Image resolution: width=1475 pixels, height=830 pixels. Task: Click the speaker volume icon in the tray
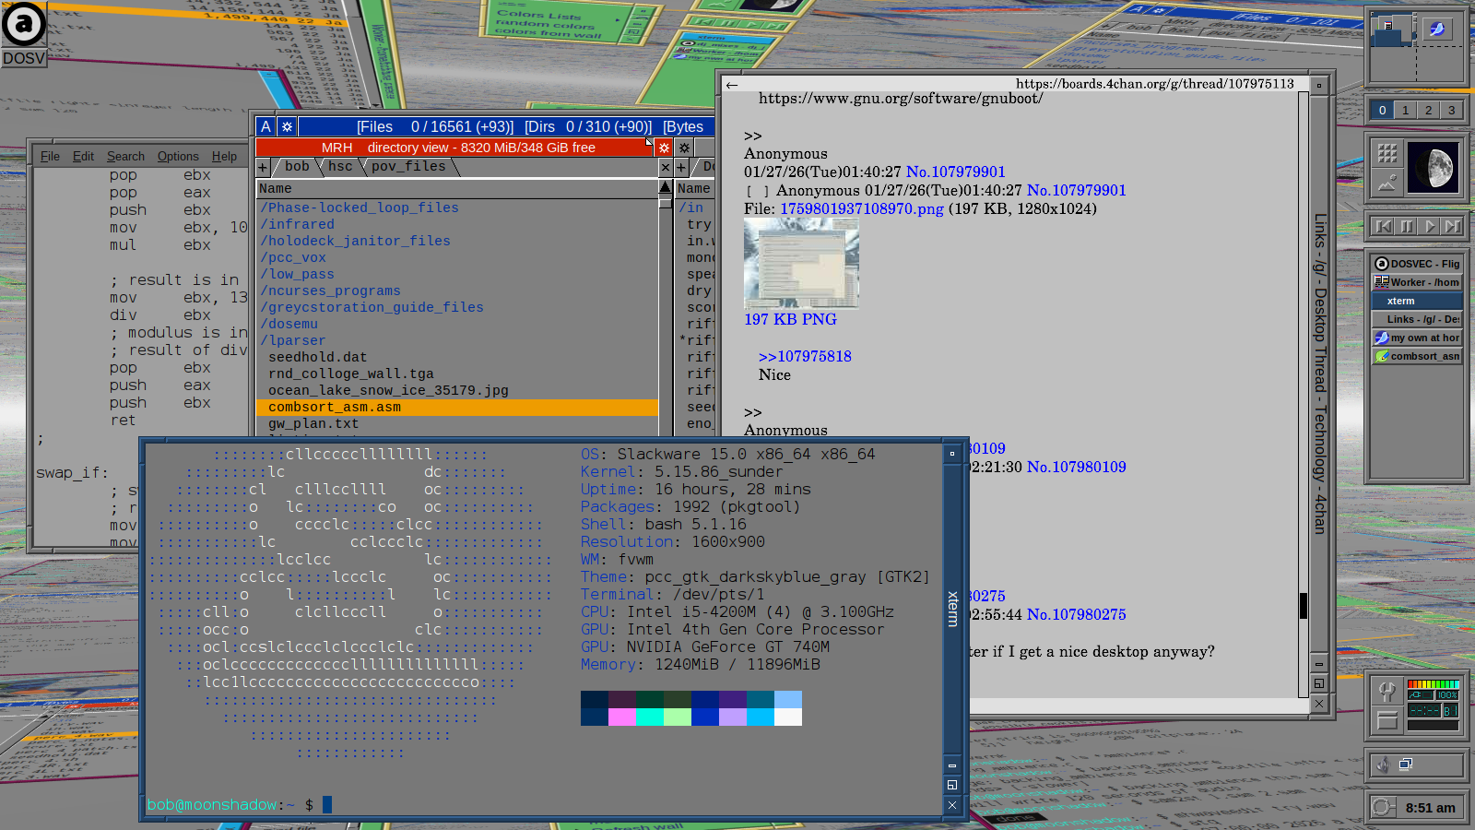pos(1383,765)
